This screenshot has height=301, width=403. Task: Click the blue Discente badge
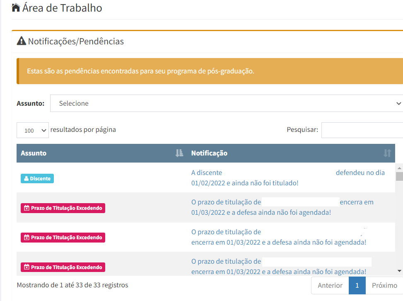point(37,178)
